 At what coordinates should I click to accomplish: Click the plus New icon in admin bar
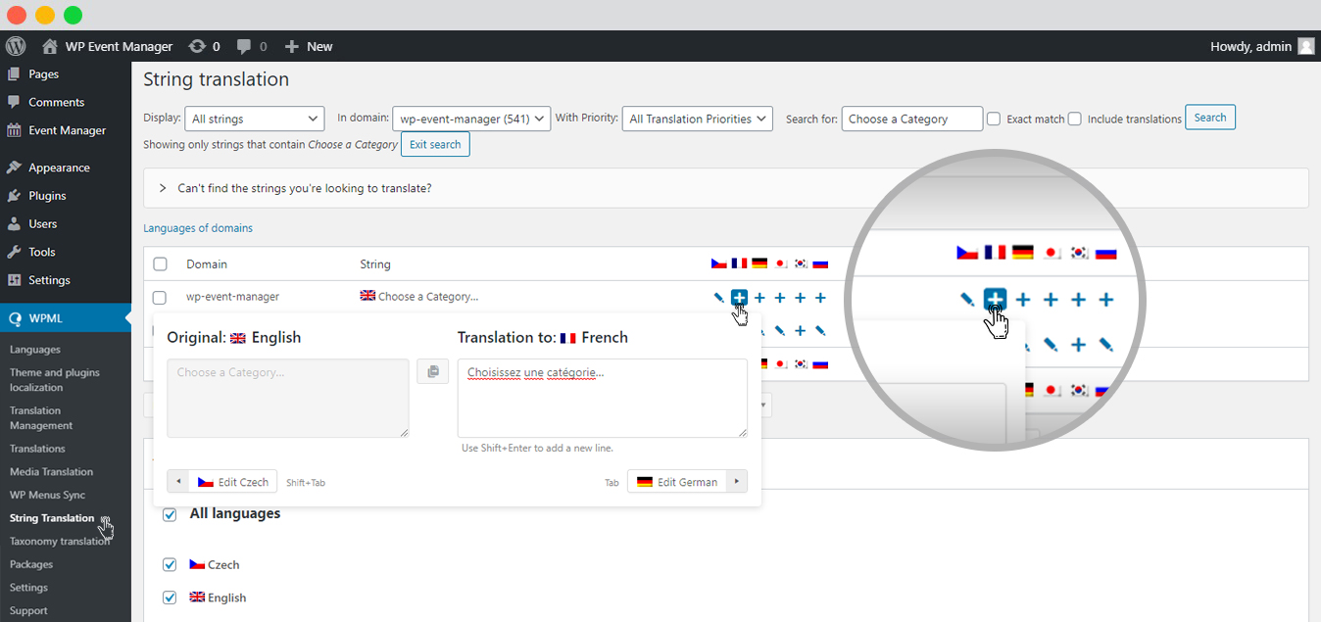point(291,46)
